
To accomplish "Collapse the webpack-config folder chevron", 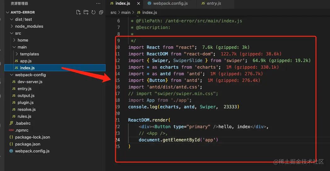I will point(12,75).
